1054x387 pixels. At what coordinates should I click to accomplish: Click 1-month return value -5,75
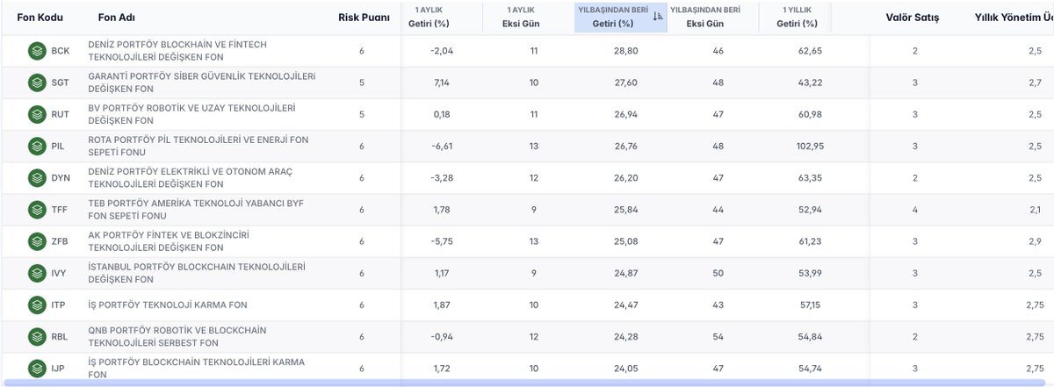pyautogui.click(x=442, y=241)
